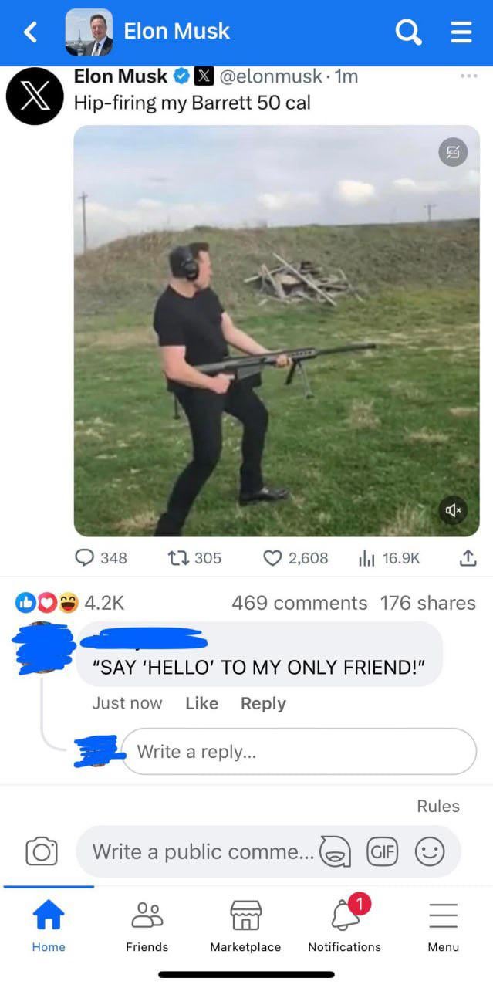Open the camera icon beside the comment box

[x=42, y=851]
